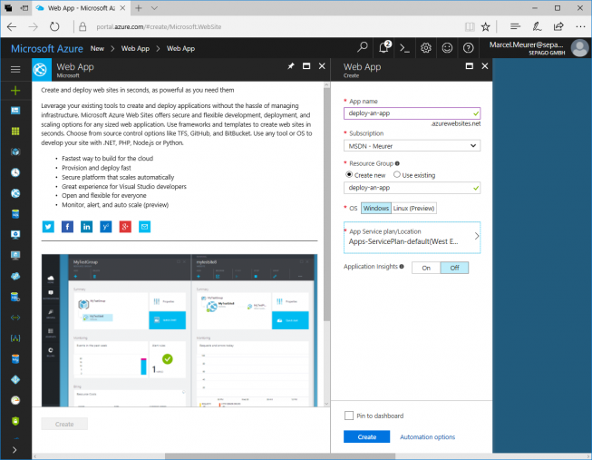
Task: Expand App Service plan/Location selector
Action: (412, 238)
